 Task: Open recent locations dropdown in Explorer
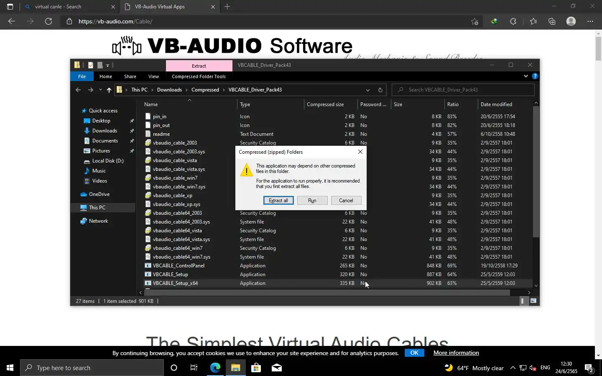(100, 90)
